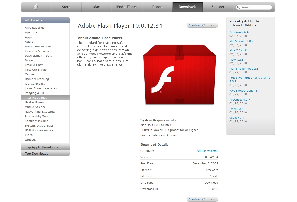Viewport: 297px width, 202px height.
Task: Open the FileChute 4.2.7 link
Action: [240, 100]
